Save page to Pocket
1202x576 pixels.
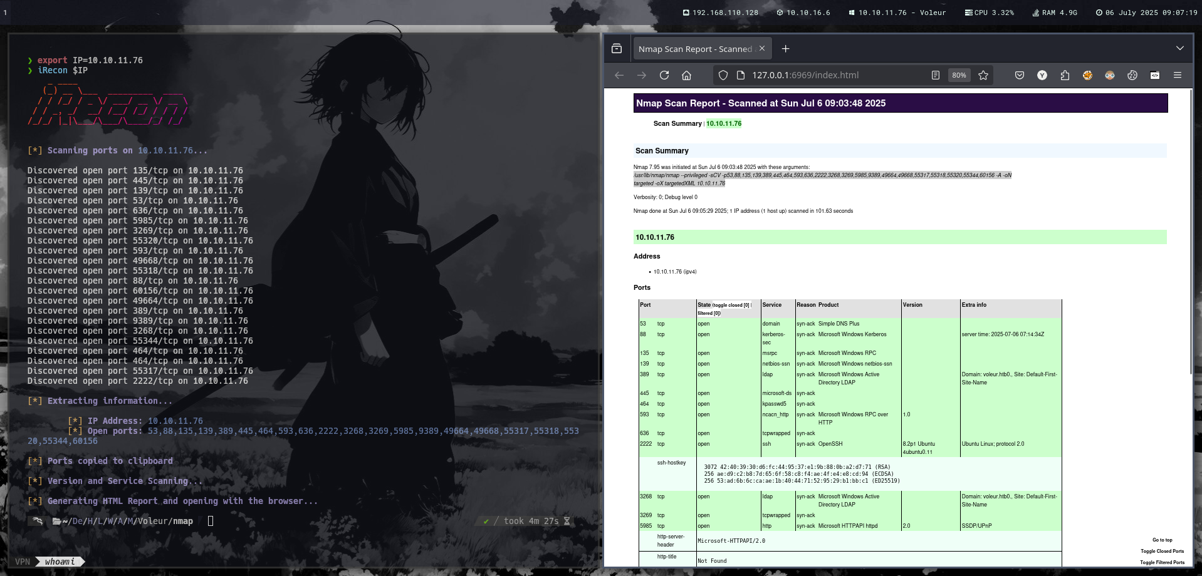point(1020,75)
